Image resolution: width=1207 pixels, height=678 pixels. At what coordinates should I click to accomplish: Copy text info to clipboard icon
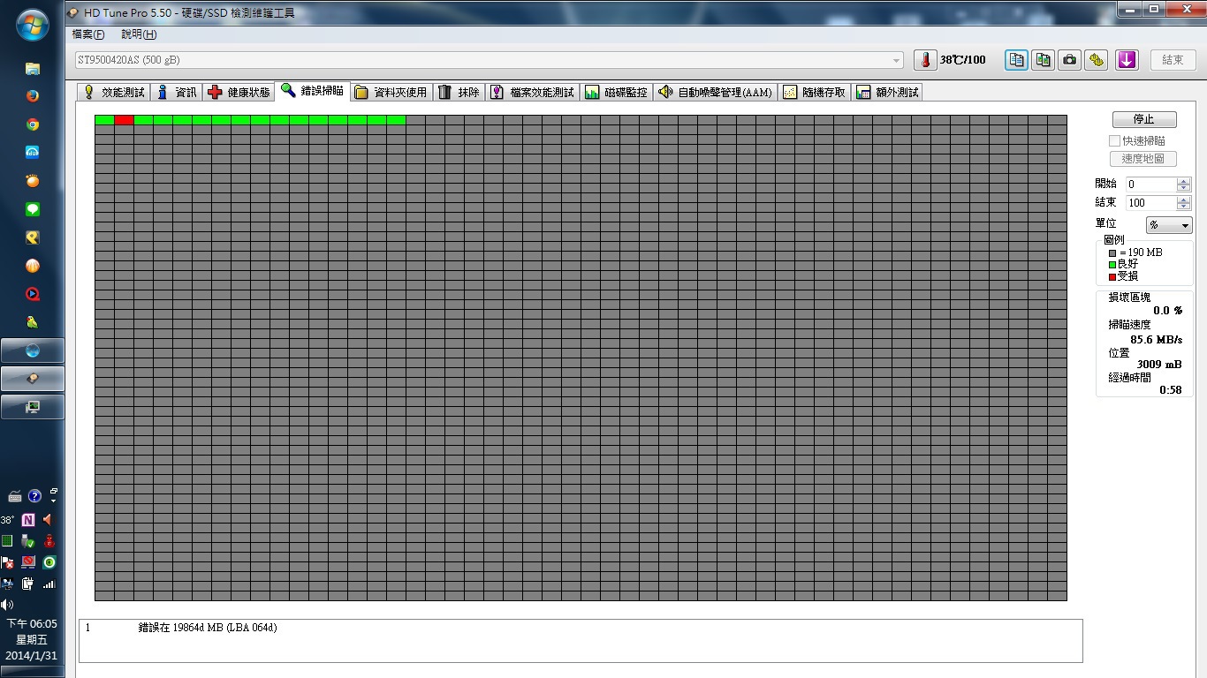point(1016,60)
